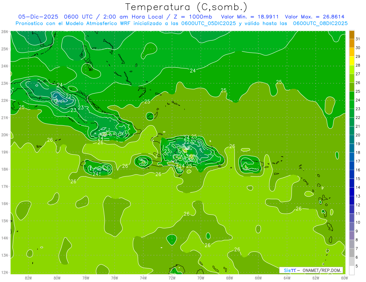Click the 16N latitude axis label
The height and width of the screenshot is (282, 366).
pyautogui.click(x=4, y=204)
